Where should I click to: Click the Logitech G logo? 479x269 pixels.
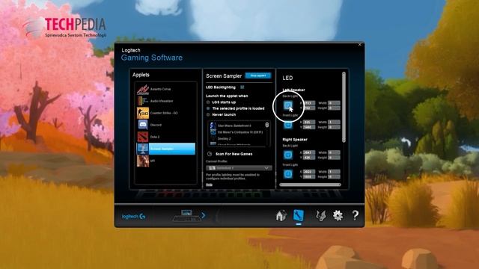[x=133, y=216]
